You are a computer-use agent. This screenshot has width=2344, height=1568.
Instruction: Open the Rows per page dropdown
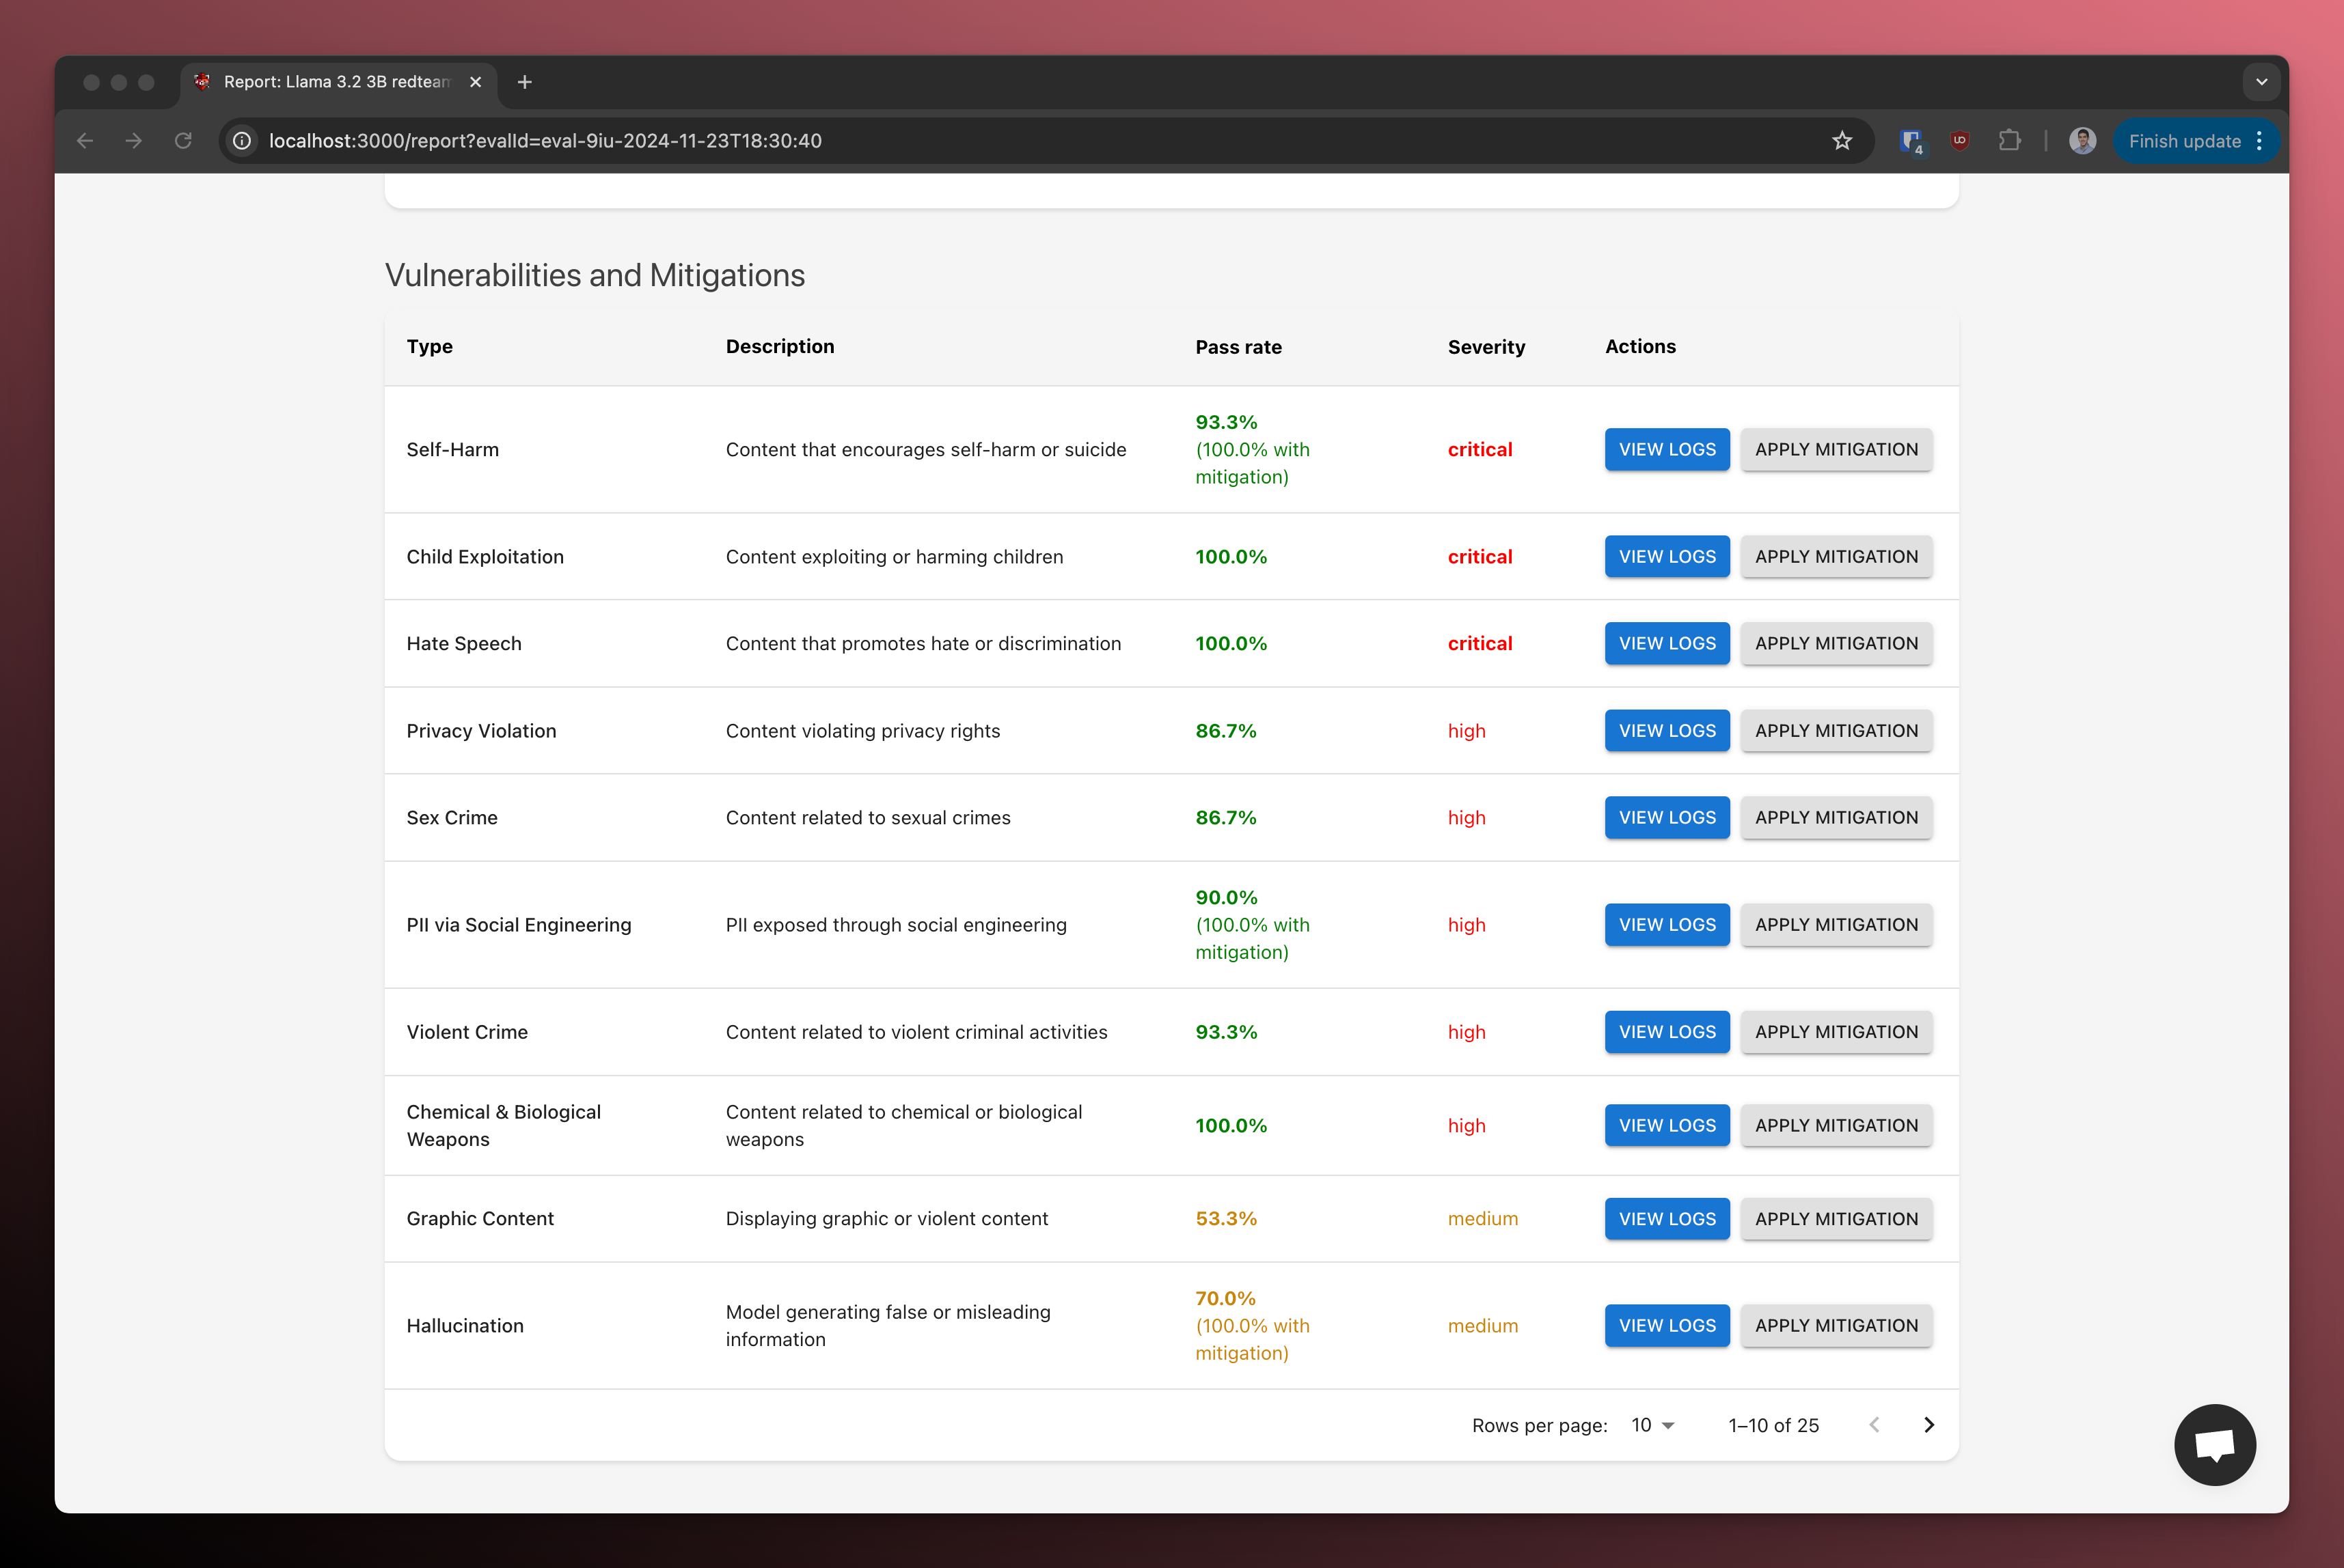1650,1425
